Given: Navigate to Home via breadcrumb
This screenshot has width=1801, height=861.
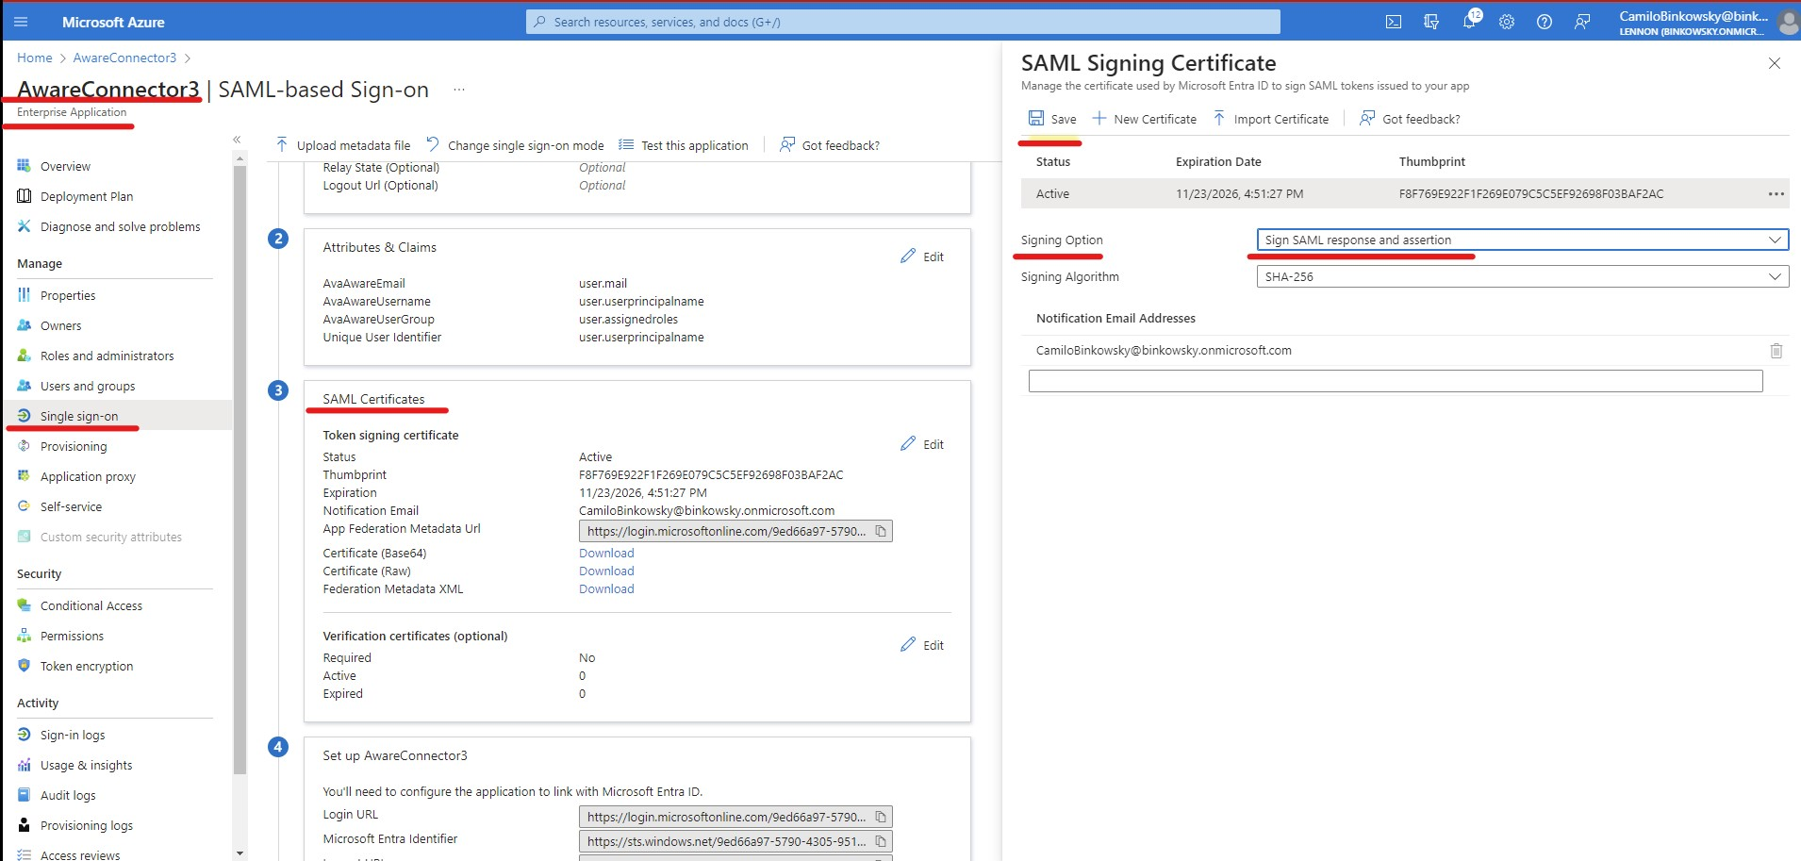Looking at the screenshot, I should 35,58.
